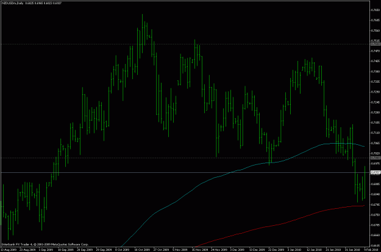Screen dimensions: 381x252
Task: Click the '21 Jan 2010' date label
Action: [x=333, y=250]
